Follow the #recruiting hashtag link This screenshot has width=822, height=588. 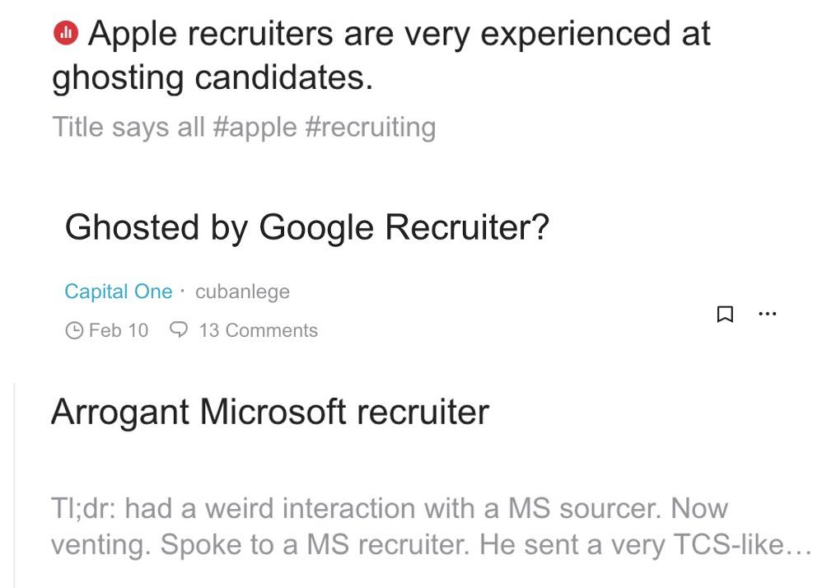370,127
